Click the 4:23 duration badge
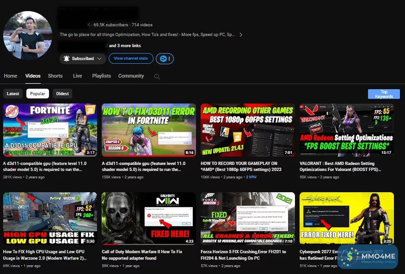Screen dimensions: 405x274 click(190, 241)
